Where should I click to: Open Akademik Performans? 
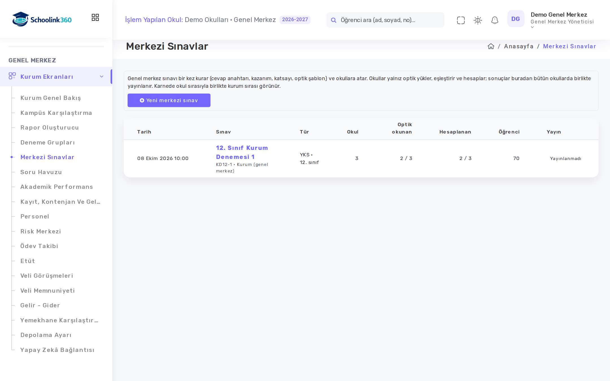(x=56, y=187)
